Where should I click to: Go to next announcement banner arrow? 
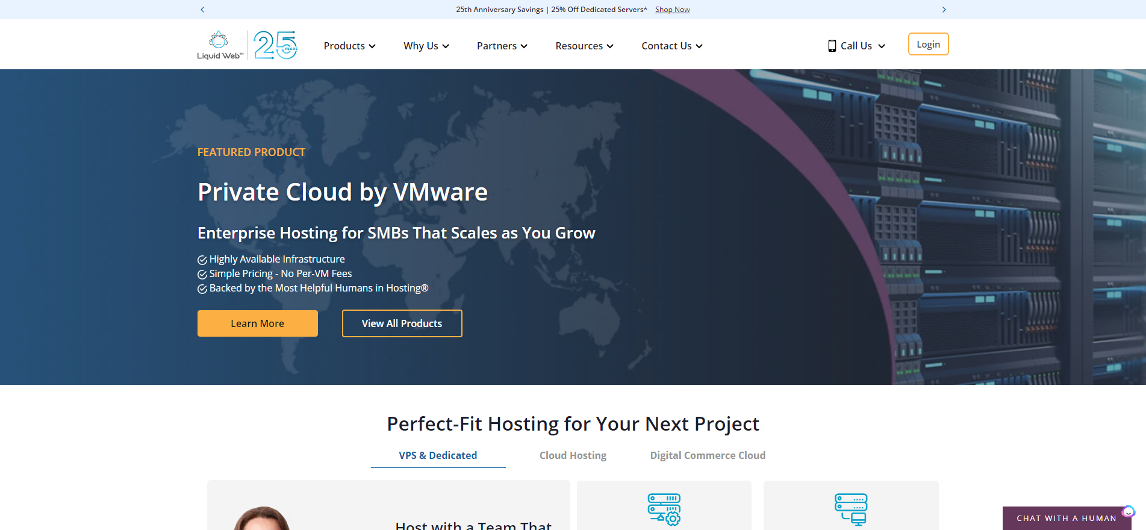pyautogui.click(x=944, y=10)
